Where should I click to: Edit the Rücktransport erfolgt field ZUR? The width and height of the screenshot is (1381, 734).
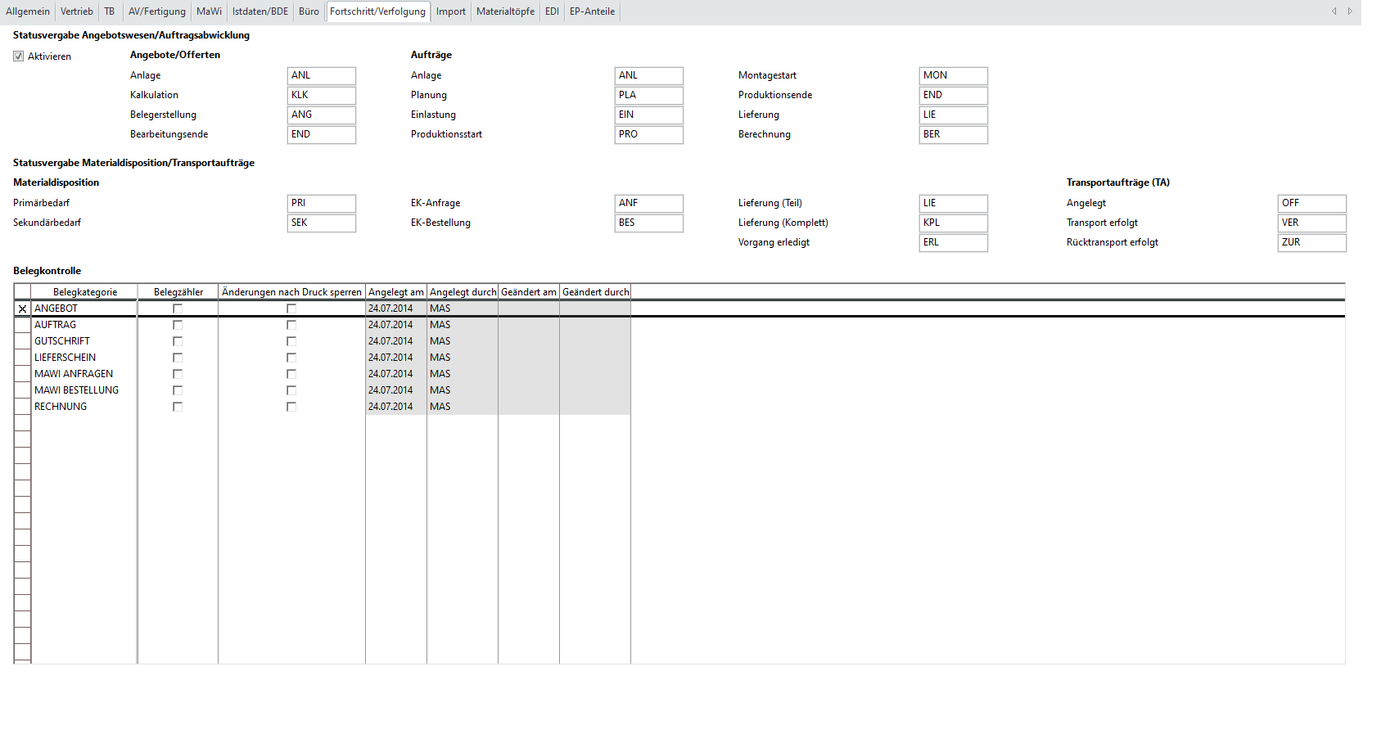click(1311, 242)
